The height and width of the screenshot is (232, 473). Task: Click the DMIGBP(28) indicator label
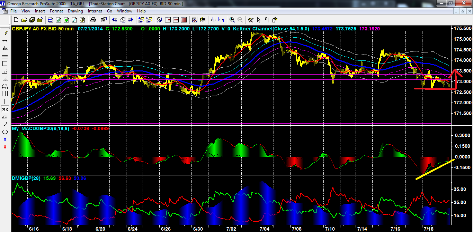[x=26, y=178]
